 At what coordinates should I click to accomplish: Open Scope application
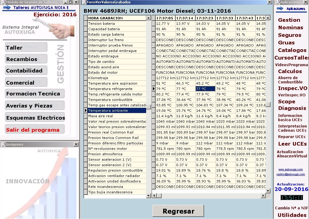click(287, 102)
